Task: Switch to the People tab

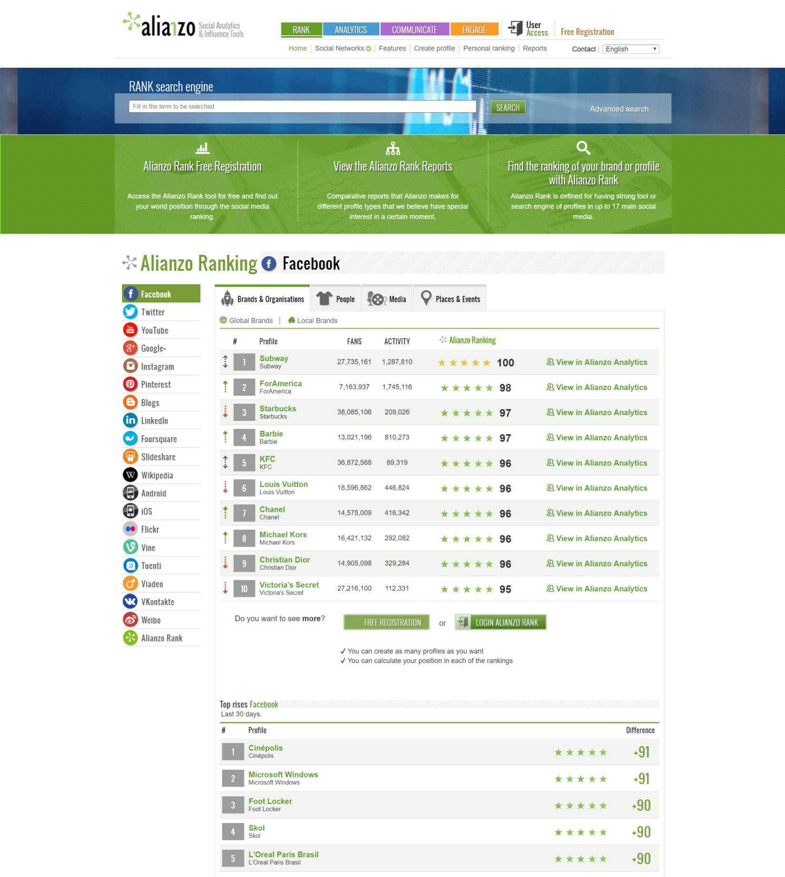Action: [x=336, y=299]
